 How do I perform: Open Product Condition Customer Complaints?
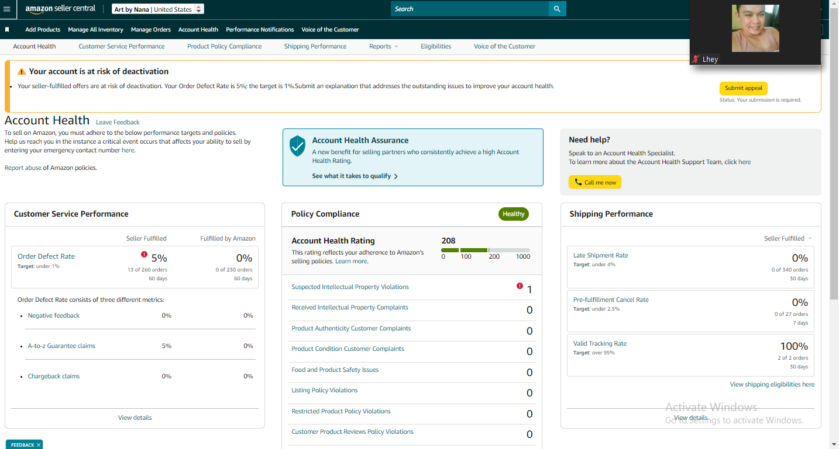[x=348, y=349]
